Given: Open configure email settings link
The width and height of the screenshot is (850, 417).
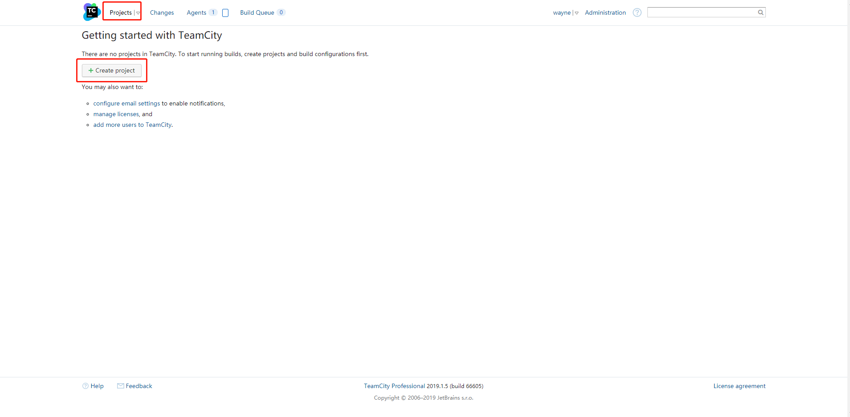Looking at the screenshot, I should pyautogui.click(x=126, y=103).
